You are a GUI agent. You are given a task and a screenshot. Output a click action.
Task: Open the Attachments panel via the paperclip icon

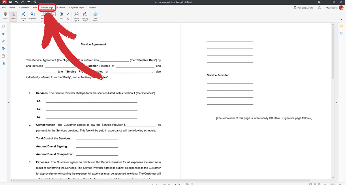pos(3,41)
